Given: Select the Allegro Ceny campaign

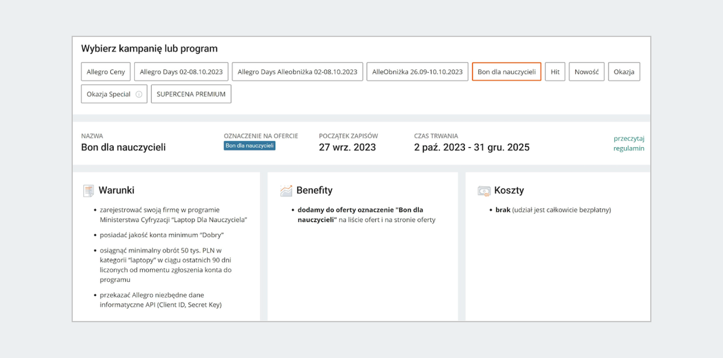Looking at the screenshot, I should [x=106, y=72].
